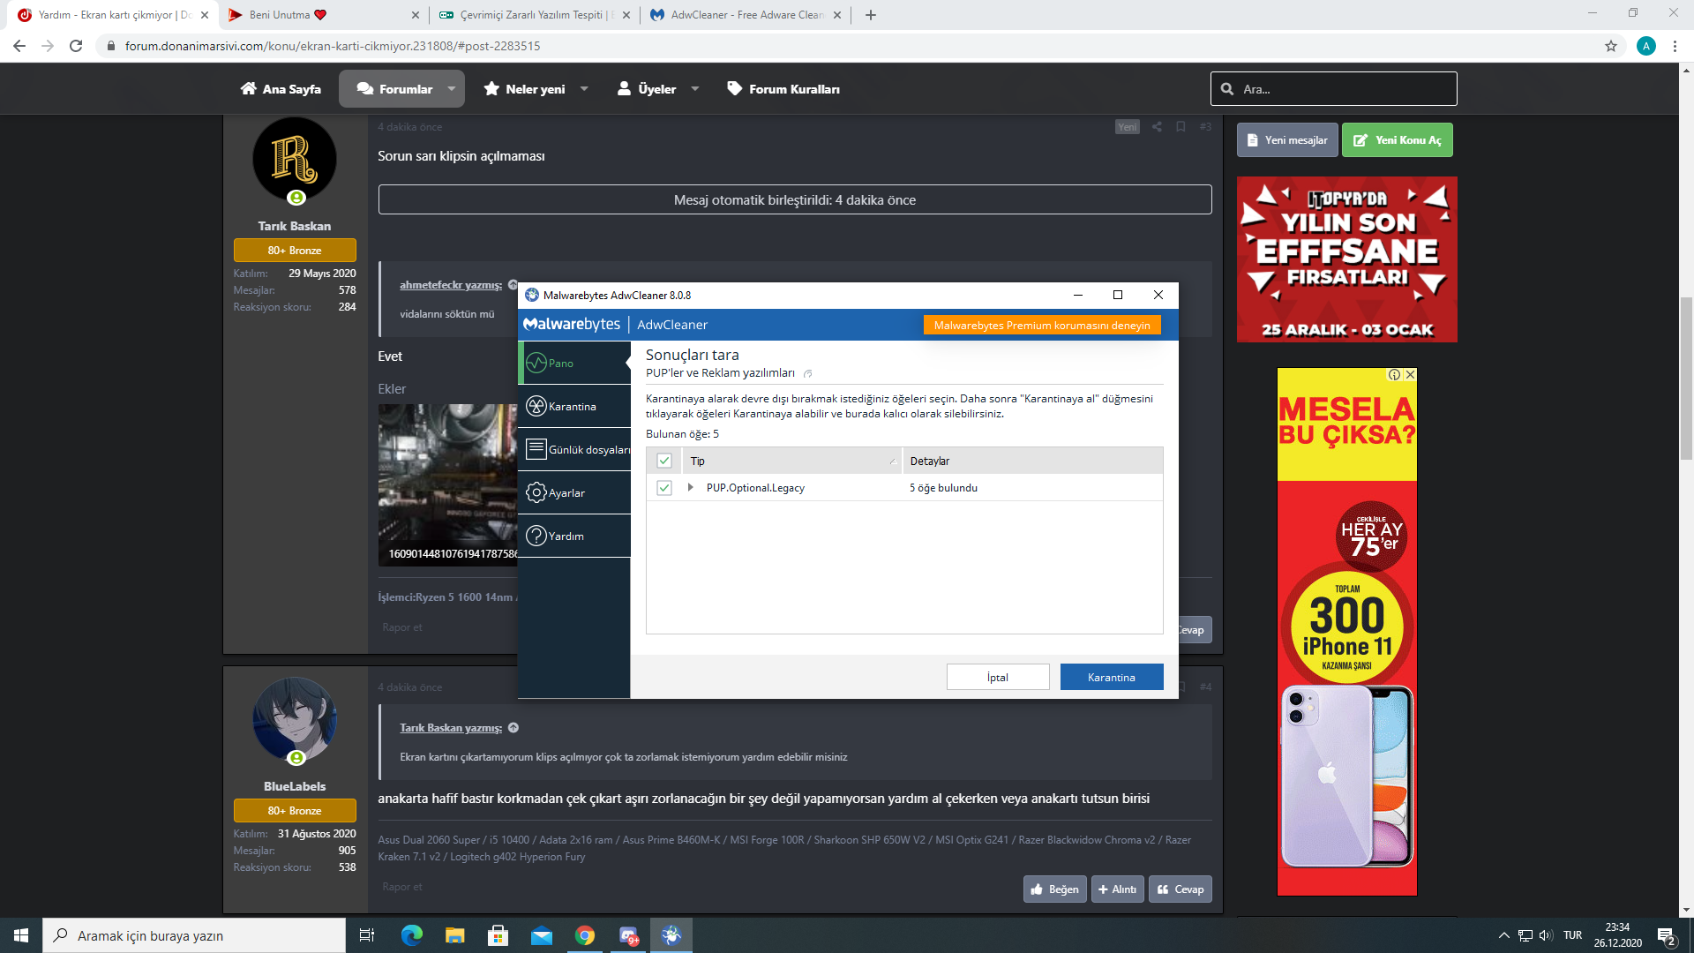
Task: Click Alıntı on BlueLabels post
Action: pos(1117,889)
